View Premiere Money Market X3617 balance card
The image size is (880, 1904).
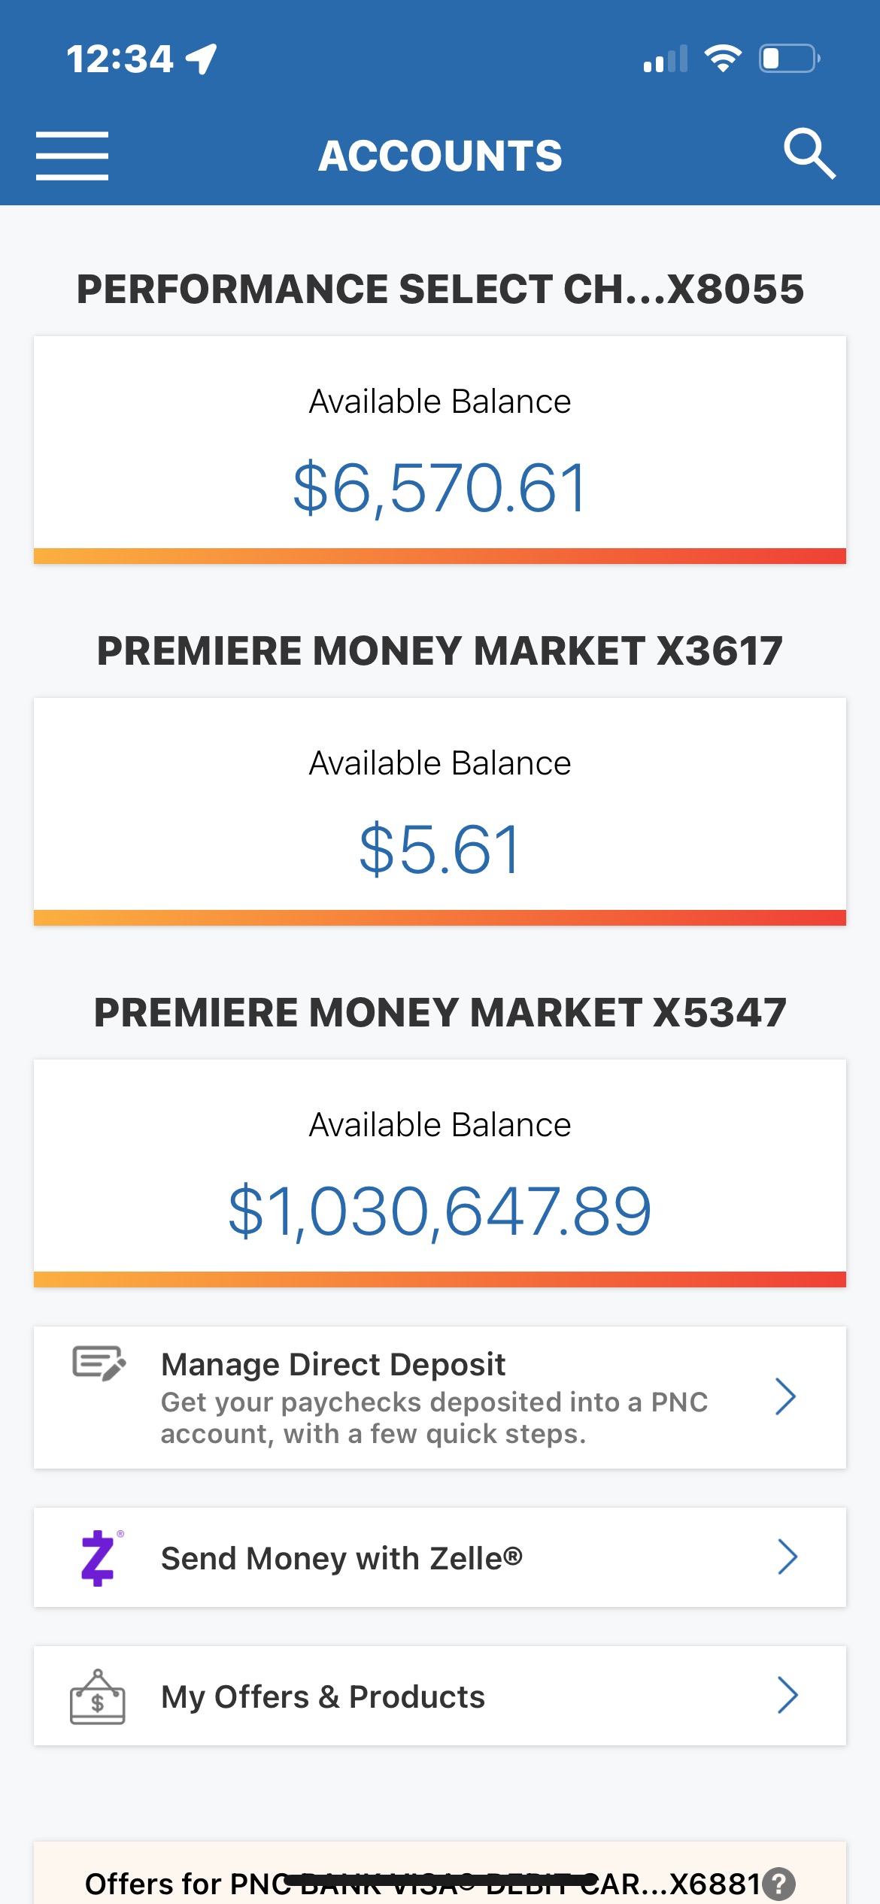pos(439,811)
